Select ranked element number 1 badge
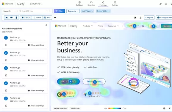The width and height of the screenshot is (172, 112). 6,38
